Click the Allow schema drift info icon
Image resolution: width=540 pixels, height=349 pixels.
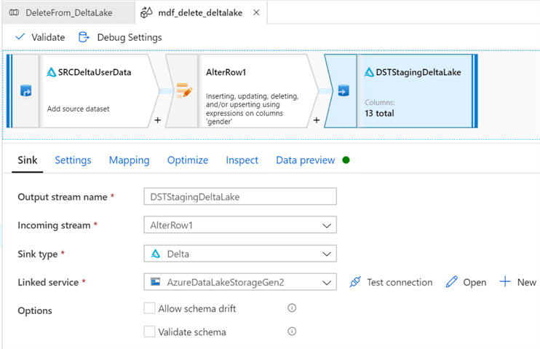292,308
